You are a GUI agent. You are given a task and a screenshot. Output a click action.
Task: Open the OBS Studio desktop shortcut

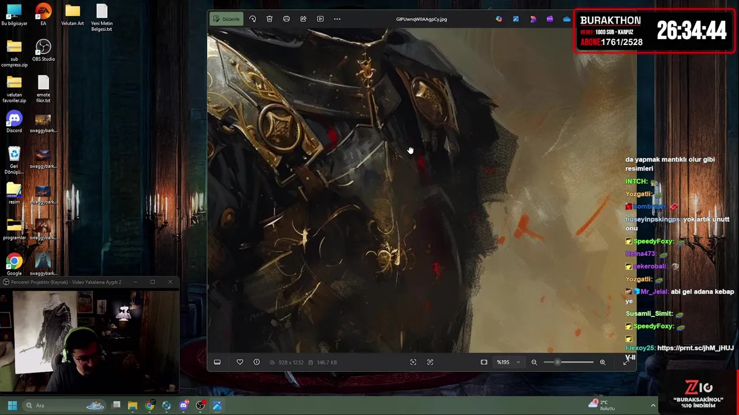pos(43,51)
